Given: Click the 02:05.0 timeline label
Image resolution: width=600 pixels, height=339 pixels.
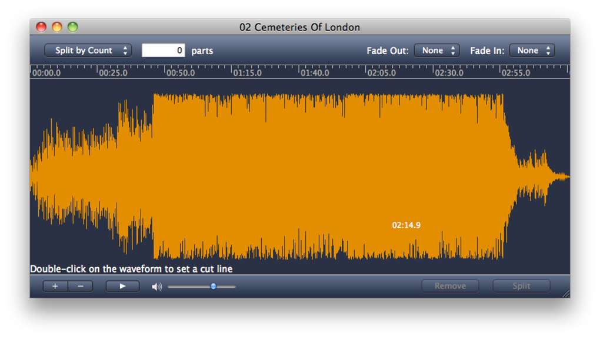Looking at the screenshot, I should [382, 73].
